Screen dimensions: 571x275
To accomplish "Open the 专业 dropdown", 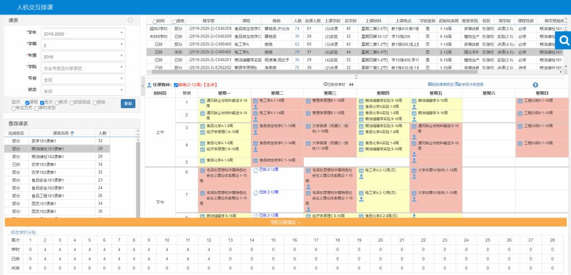I will pyautogui.click(x=83, y=79).
